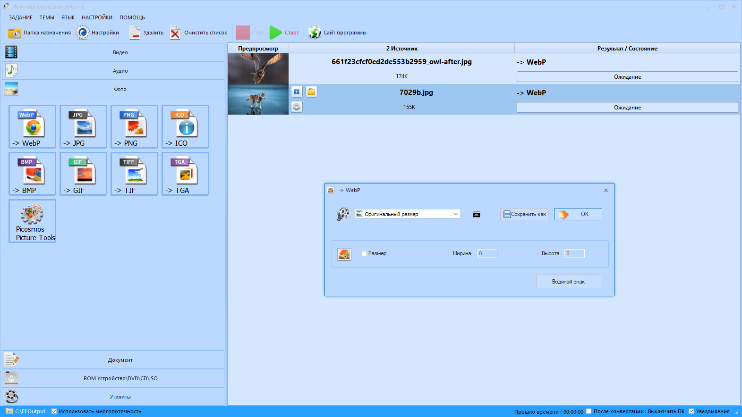Screen dimensions: 742x417
Task: Toggle the multithreading checkbox
Action: tap(54, 411)
